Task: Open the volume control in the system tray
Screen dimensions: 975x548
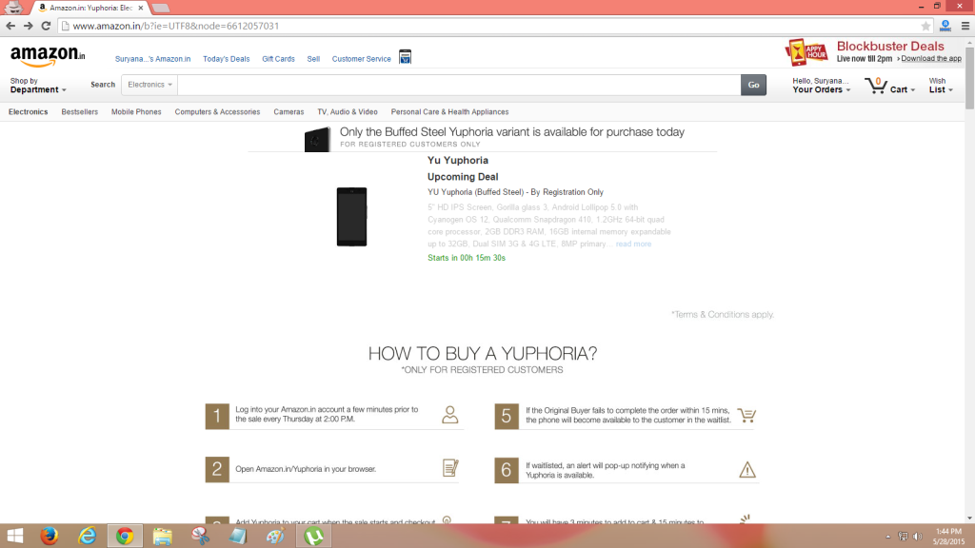Action: coord(917,537)
